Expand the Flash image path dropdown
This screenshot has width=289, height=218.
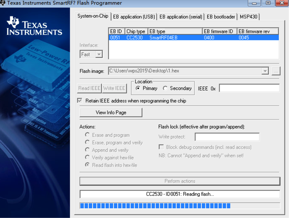point(265,71)
